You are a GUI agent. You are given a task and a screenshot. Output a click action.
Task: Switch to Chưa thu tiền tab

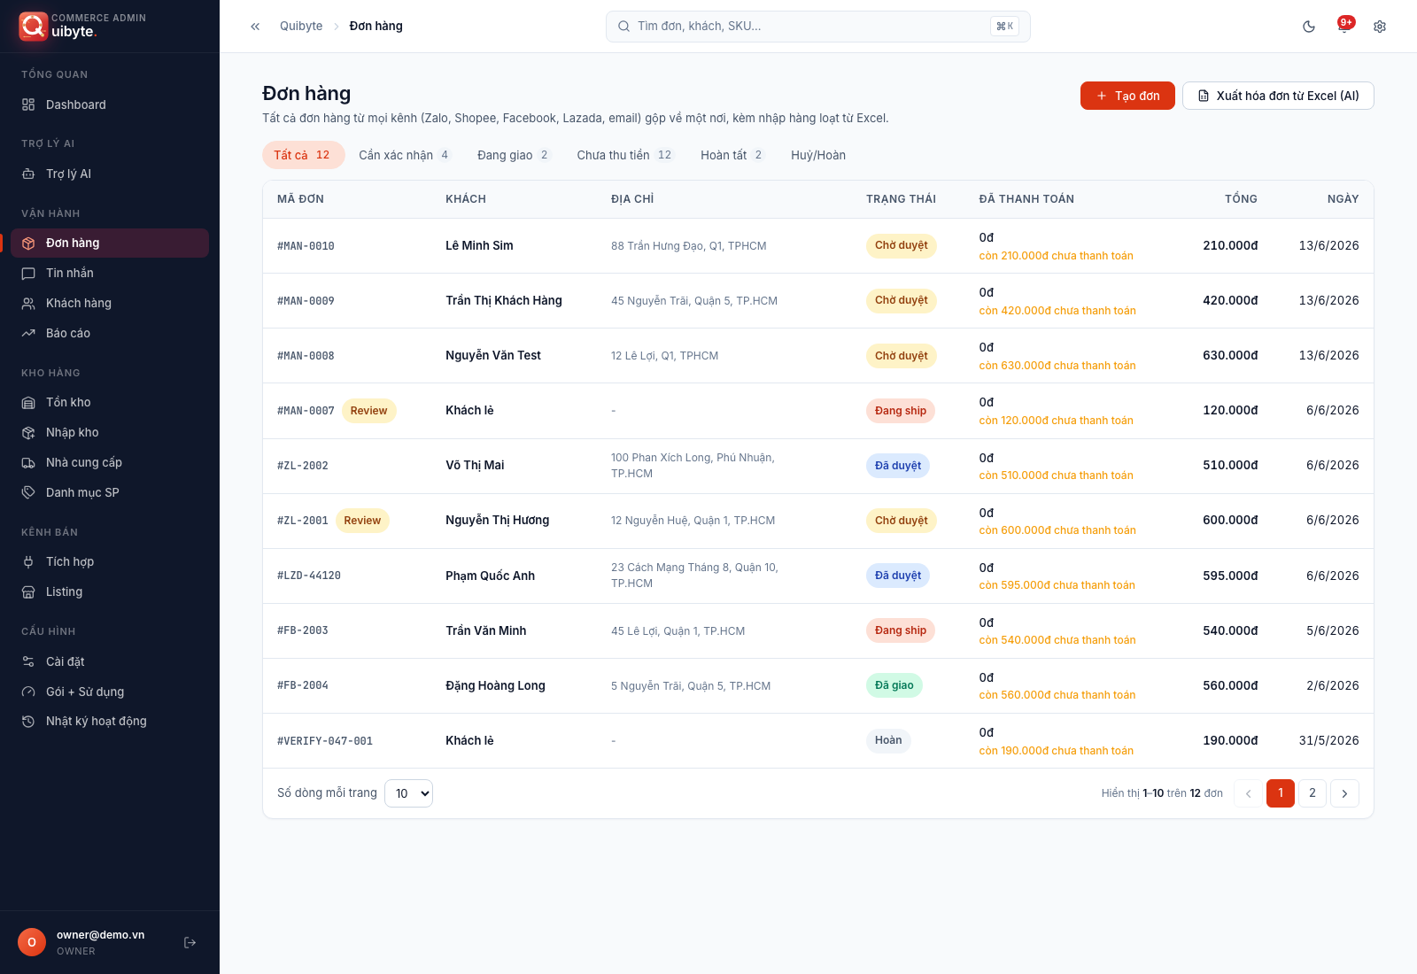(625, 155)
